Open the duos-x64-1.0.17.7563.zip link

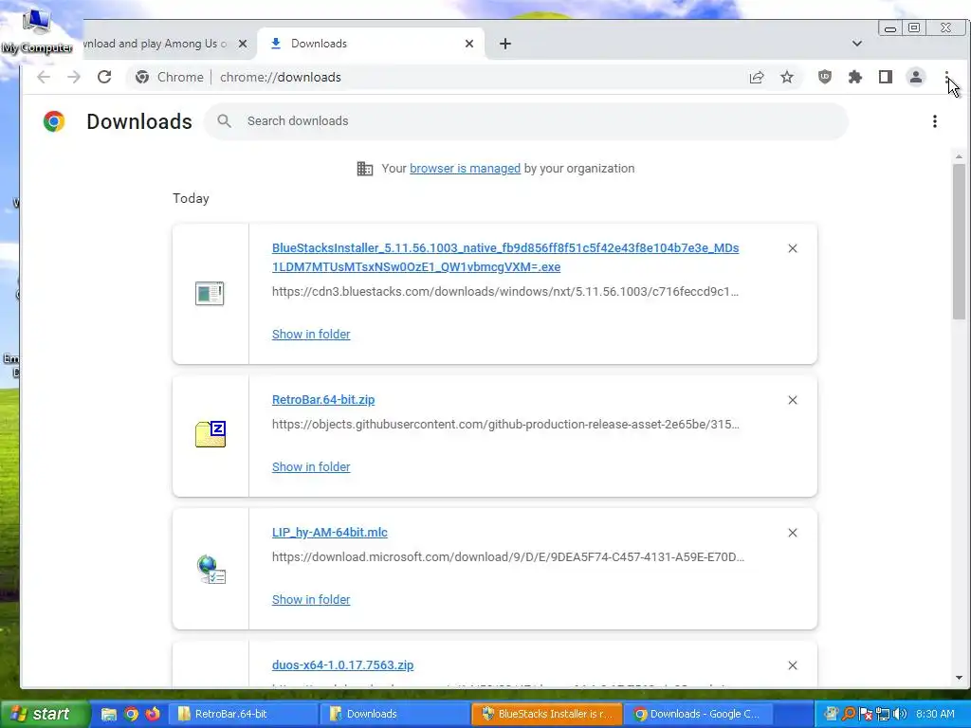[x=342, y=665]
